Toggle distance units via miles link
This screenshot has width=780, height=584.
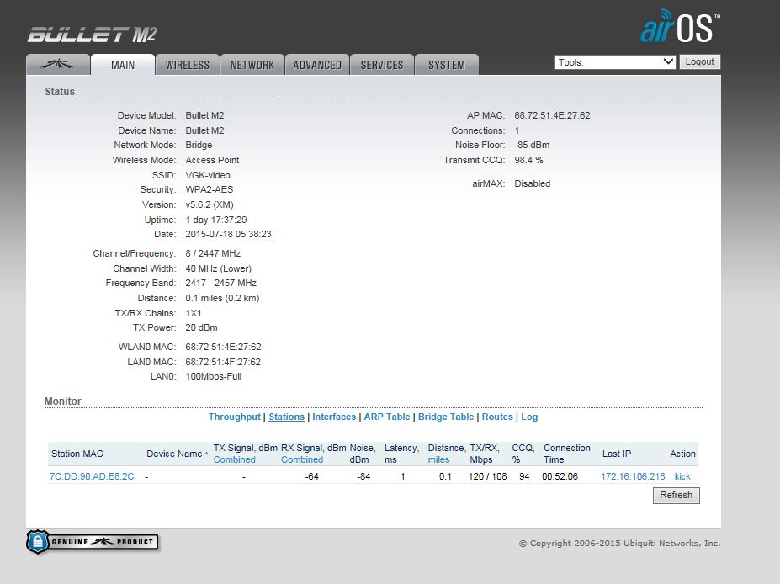click(x=438, y=459)
